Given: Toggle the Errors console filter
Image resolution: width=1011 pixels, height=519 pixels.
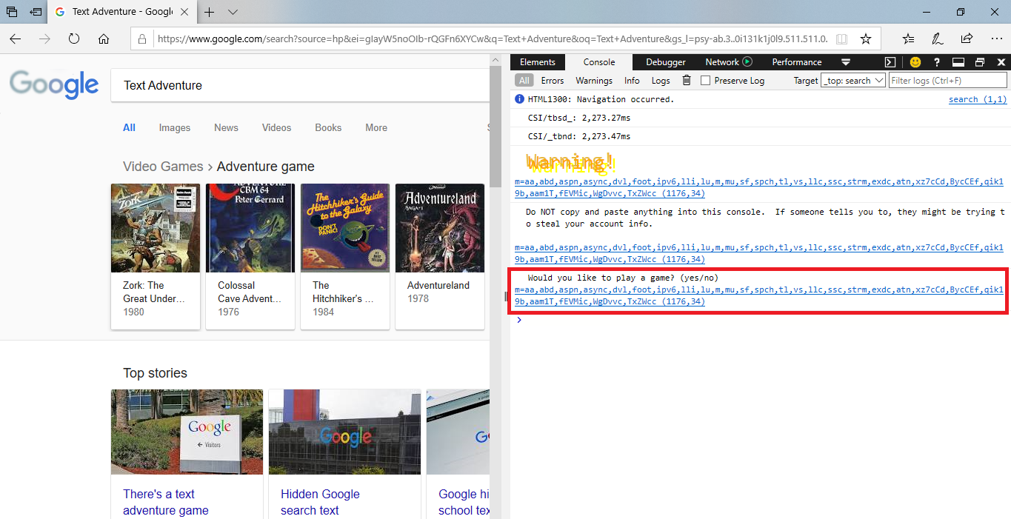Looking at the screenshot, I should coord(553,81).
